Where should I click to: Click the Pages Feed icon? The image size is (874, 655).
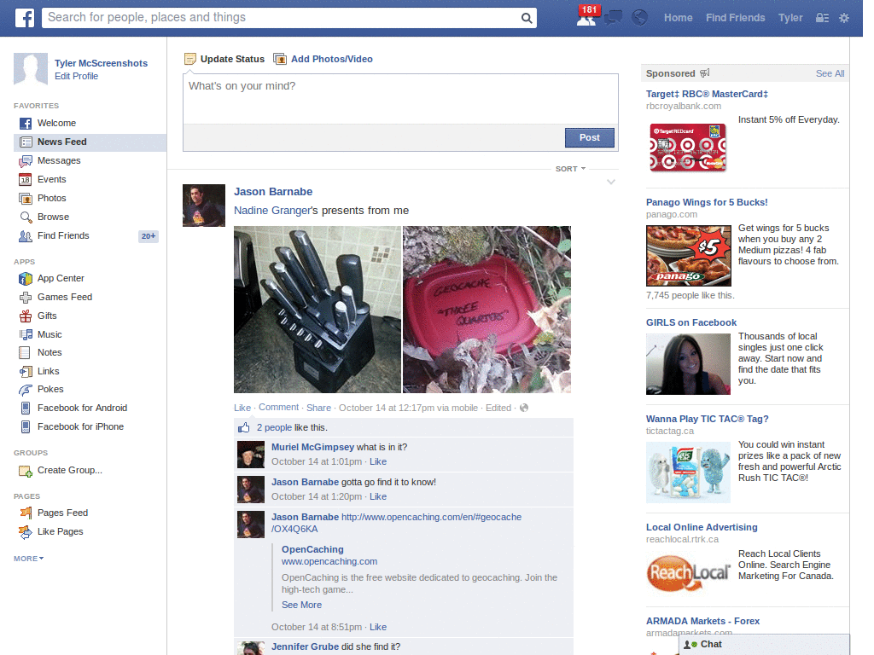click(x=26, y=513)
